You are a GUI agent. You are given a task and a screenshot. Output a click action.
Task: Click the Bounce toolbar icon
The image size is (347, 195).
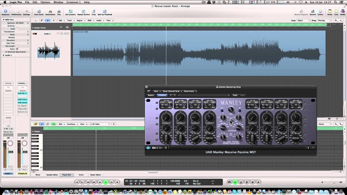tap(313, 12)
